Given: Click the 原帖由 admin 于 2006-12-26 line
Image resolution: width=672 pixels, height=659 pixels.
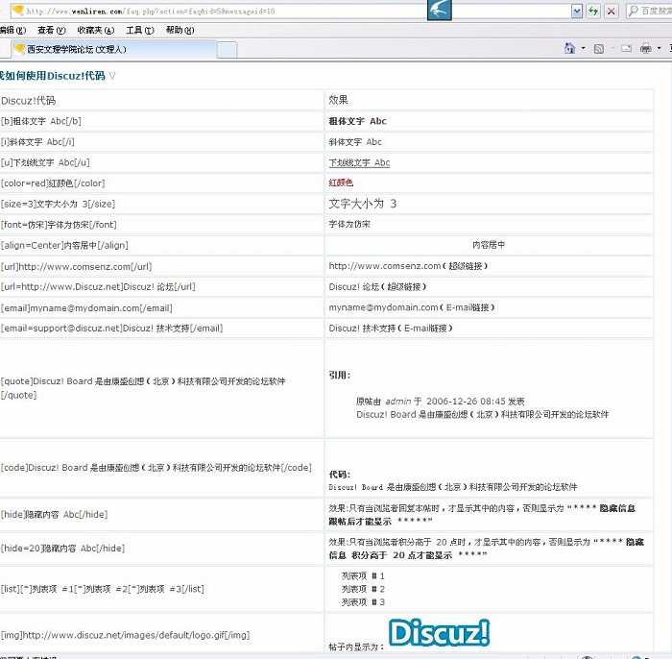Looking at the screenshot, I should tap(440, 402).
